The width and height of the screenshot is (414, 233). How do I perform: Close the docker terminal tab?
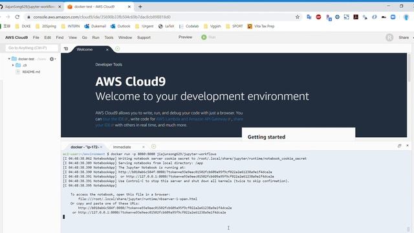[101, 147]
